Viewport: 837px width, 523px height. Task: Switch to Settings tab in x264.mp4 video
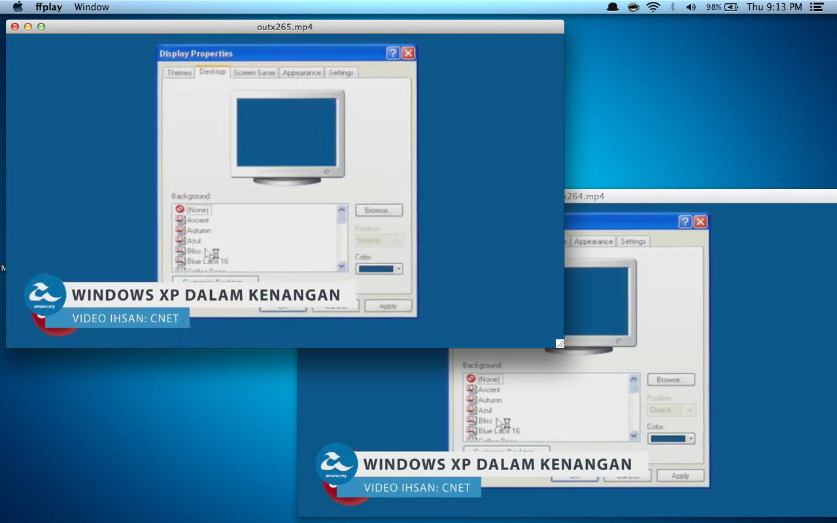pyautogui.click(x=633, y=241)
